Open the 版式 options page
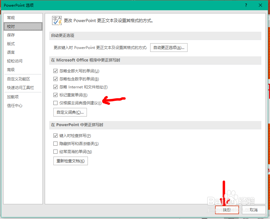Image resolution: width=270 pixels, height=219 pixels. tap(23, 44)
